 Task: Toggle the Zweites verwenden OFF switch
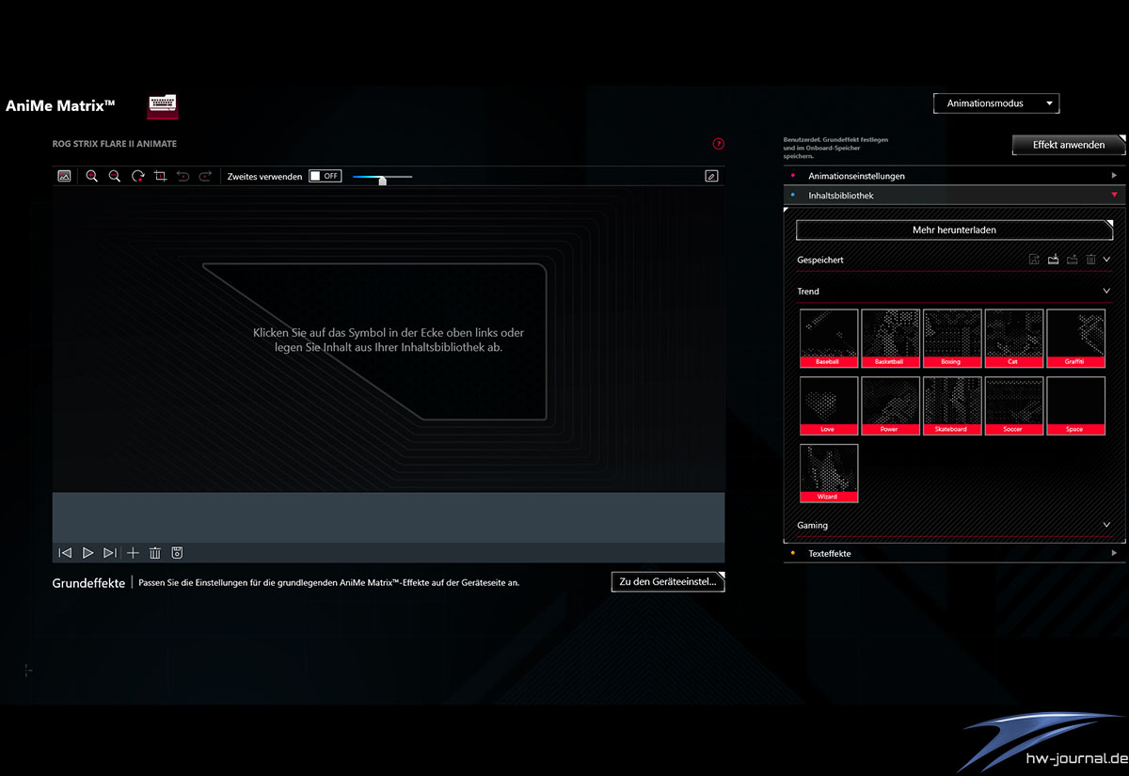pos(326,176)
